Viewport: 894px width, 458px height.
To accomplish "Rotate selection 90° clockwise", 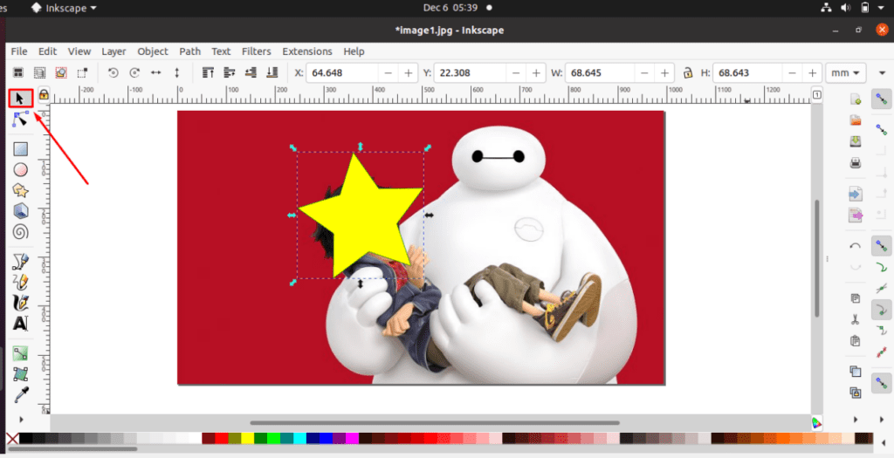I will (x=134, y=73).
